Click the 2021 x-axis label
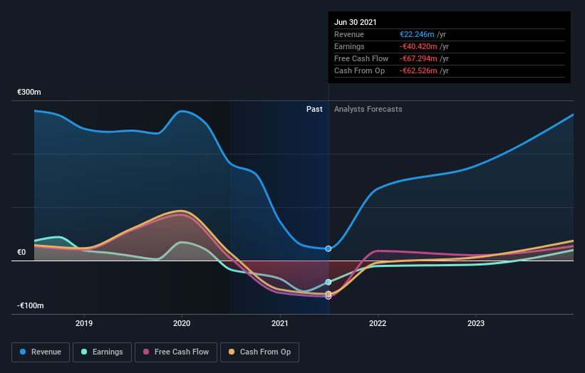The width and height of the screenshot is (585, 373). (x=280, y=323)
